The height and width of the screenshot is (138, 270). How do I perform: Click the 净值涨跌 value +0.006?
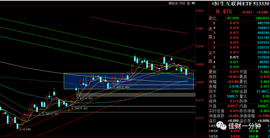tap(234, 116)
